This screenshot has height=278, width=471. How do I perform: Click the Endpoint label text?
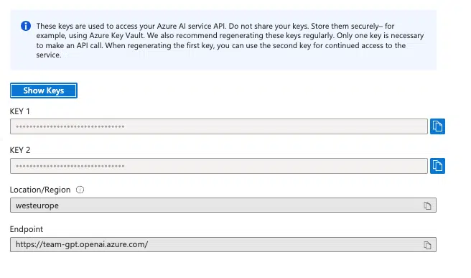27,229
